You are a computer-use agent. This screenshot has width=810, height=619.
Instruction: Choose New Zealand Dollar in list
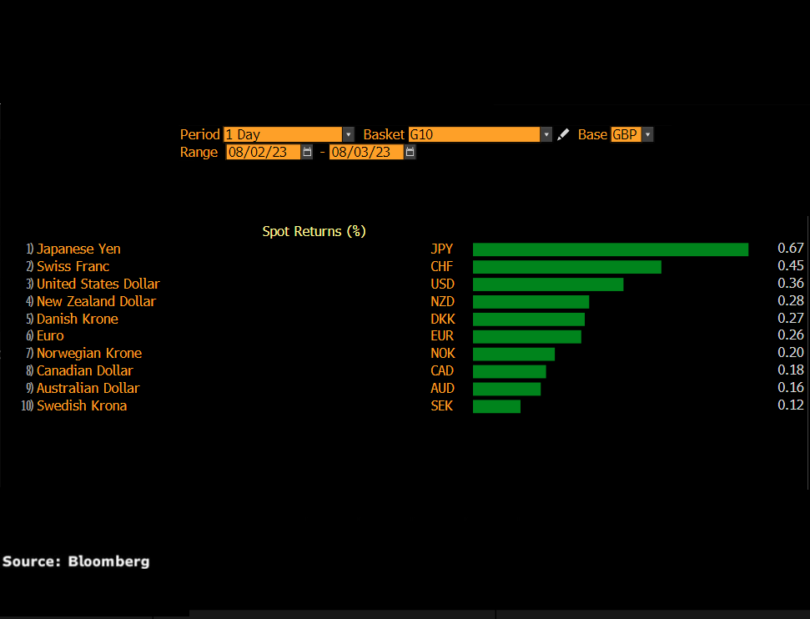pos(96,301)
